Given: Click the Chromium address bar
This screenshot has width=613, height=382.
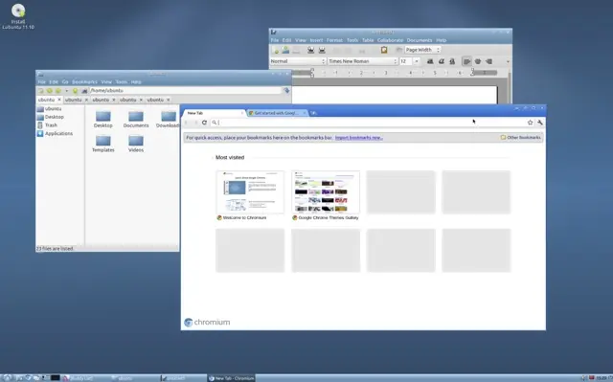Looking at the screenshot, I should tap(368, 123).
